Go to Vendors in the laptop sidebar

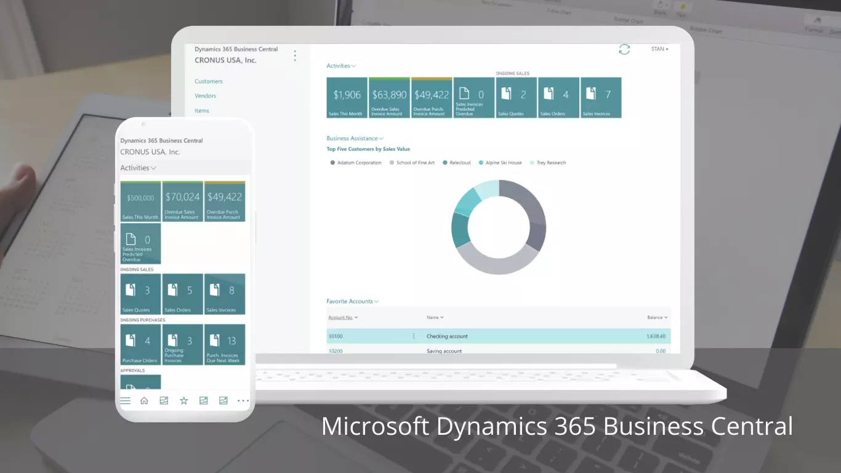(206, 96)
